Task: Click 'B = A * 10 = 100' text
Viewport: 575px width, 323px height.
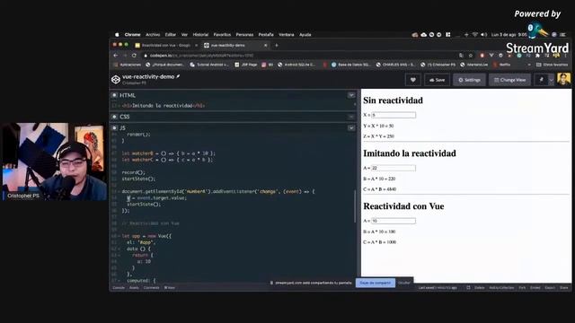Action: click(x=379, y=231)
